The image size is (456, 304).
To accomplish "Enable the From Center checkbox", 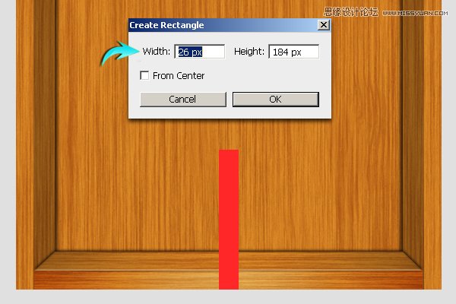I will click(x=144, y=75).
